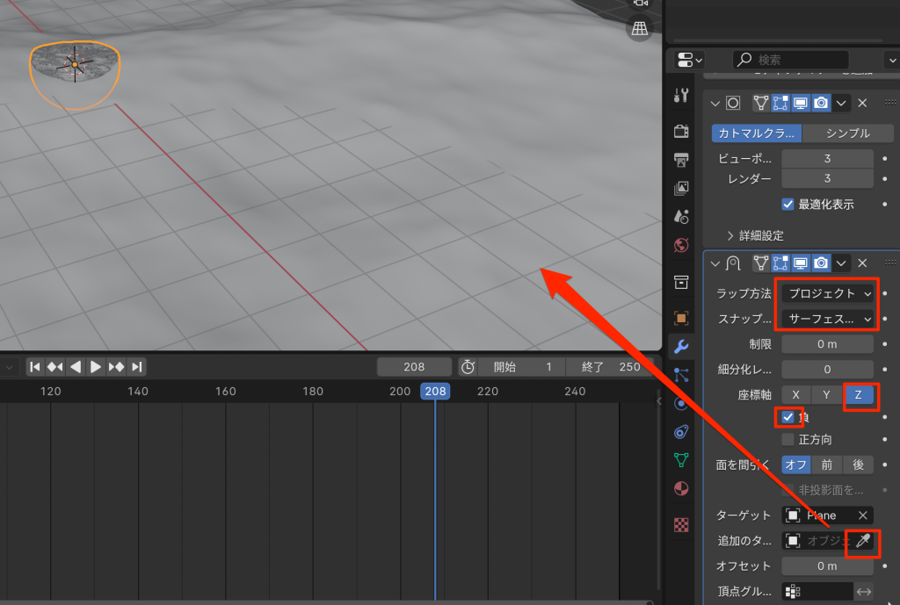Select the シンプル subdivision type
Image resolution: width=900 pixels, height=605 pixels.
pyautogui.click(x=847, y=133)
